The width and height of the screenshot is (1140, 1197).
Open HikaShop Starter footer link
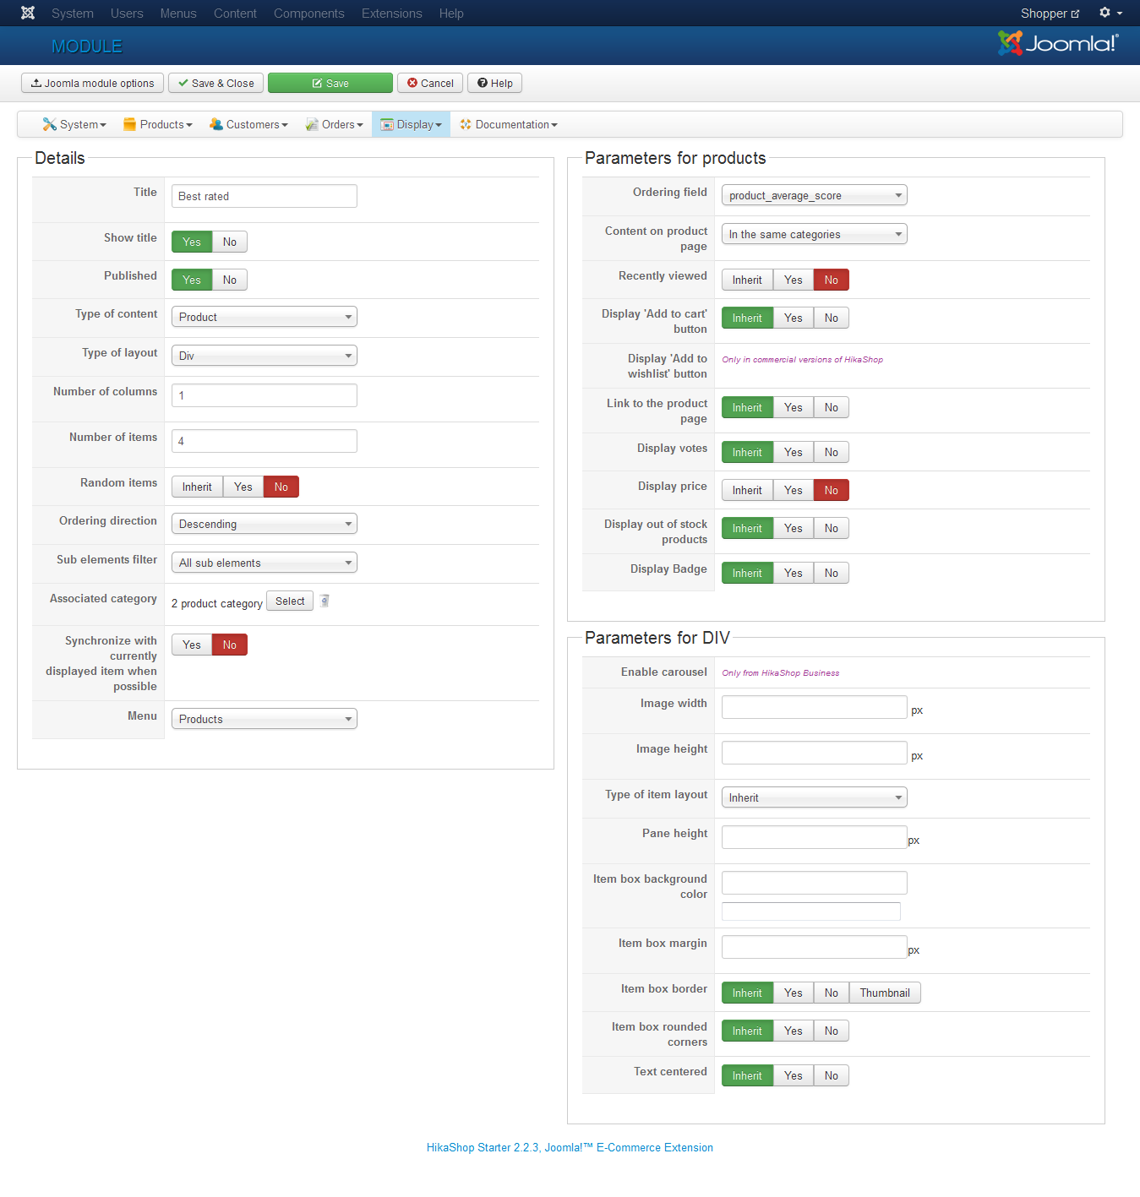[x=570, y=1147]
